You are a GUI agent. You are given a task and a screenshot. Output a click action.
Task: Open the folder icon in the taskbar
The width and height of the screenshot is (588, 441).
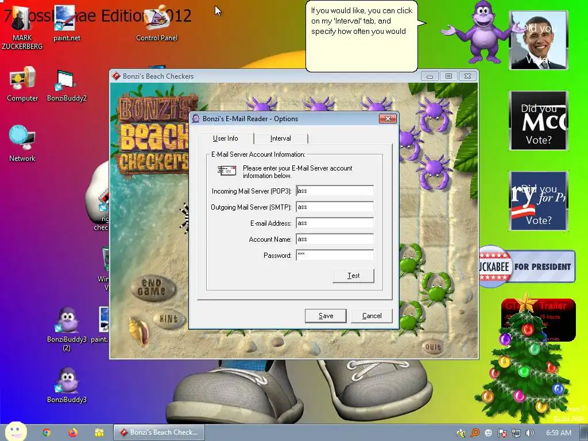[x=99, y=432]
